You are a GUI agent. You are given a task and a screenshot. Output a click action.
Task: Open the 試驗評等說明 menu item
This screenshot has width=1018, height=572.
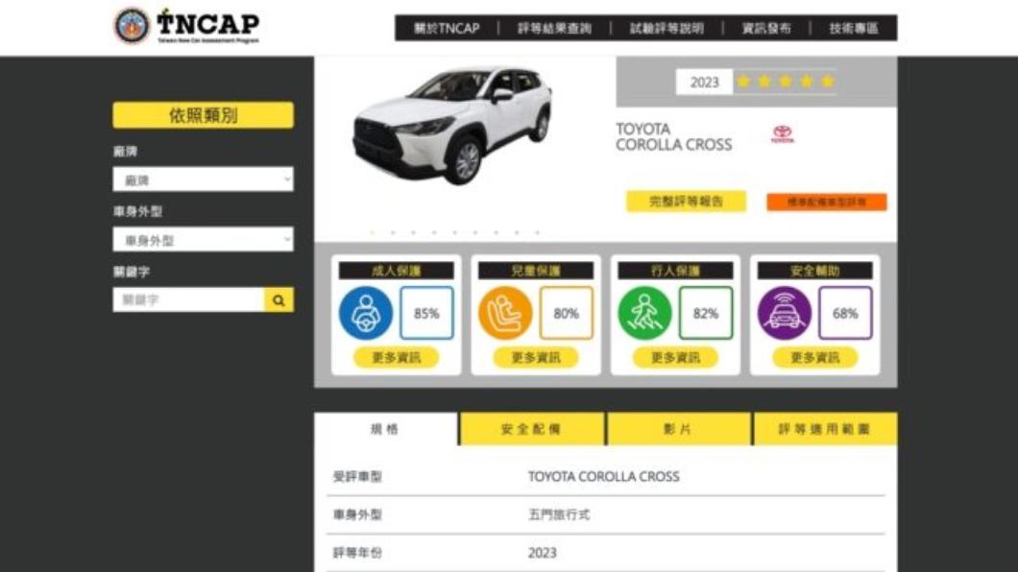coord(667,29)
